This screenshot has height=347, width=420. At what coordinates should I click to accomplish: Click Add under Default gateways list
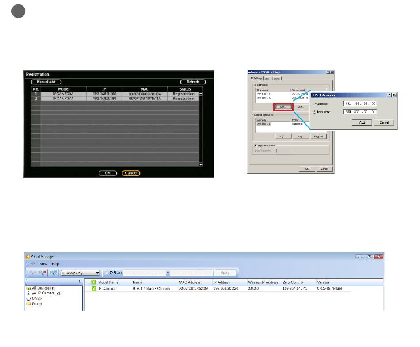tap(283, 137)
